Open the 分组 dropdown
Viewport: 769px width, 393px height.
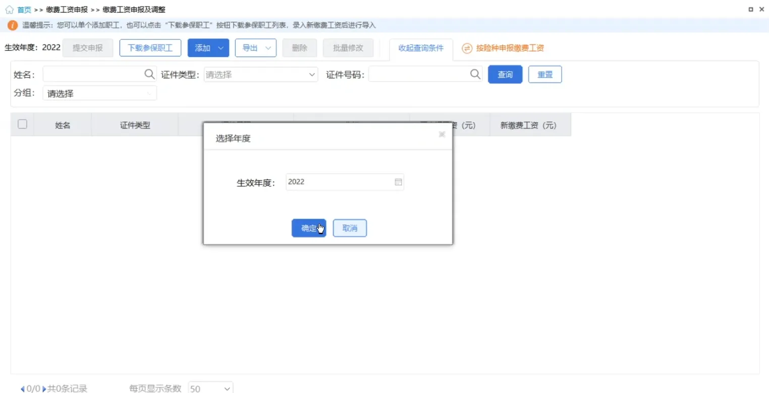[100, 93]
